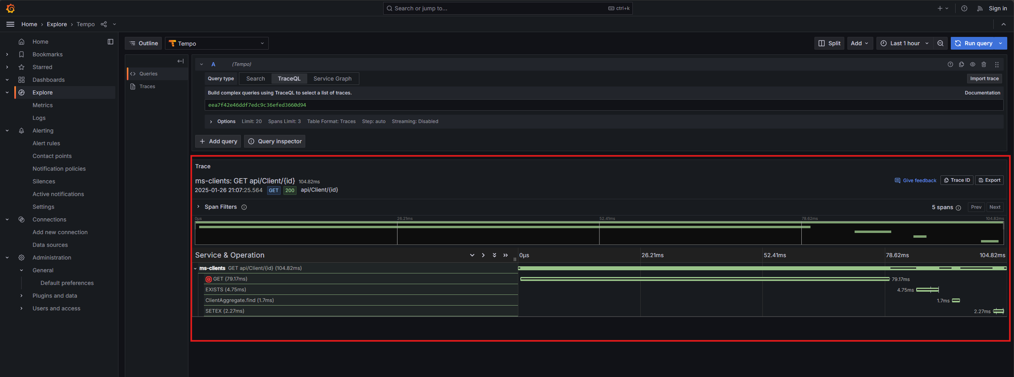
Task: Click Import trace button
Action: click(x=984, y=79)
